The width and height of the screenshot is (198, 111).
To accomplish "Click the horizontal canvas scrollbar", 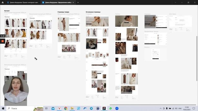I will coord(153,105).
